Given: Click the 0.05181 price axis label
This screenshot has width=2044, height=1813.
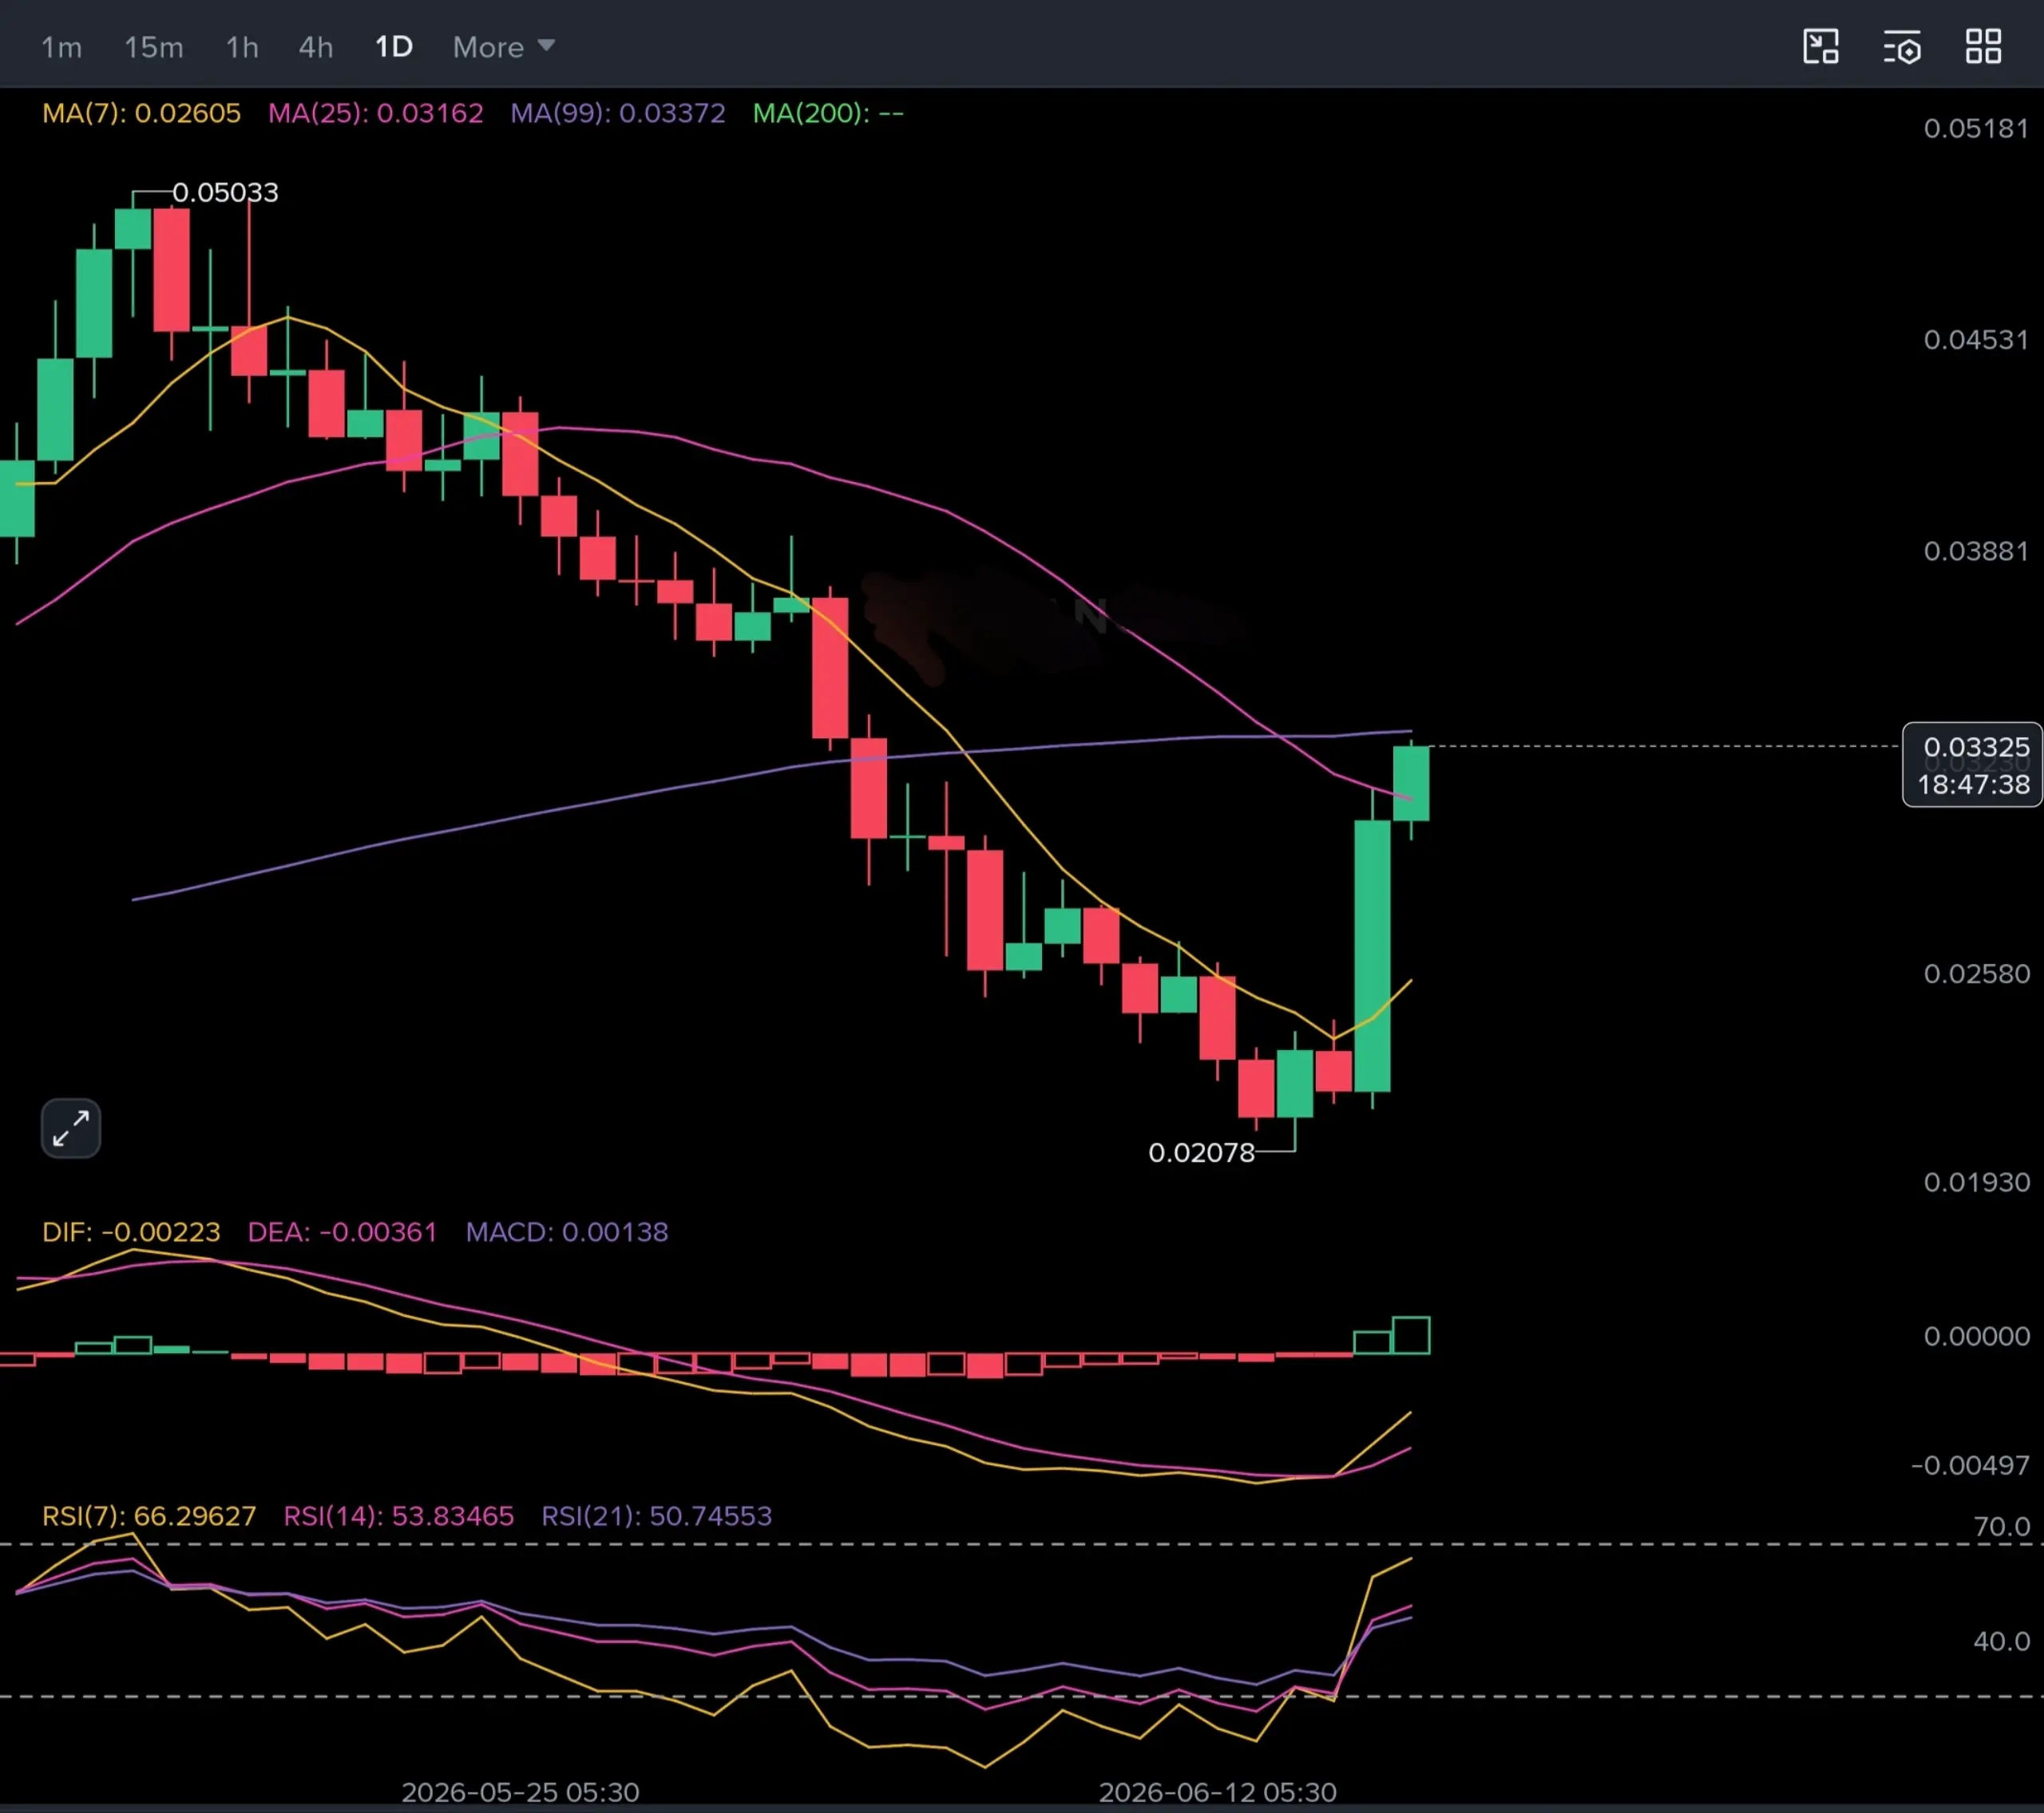Looking at the screenshot, I should pos(1976,128).
